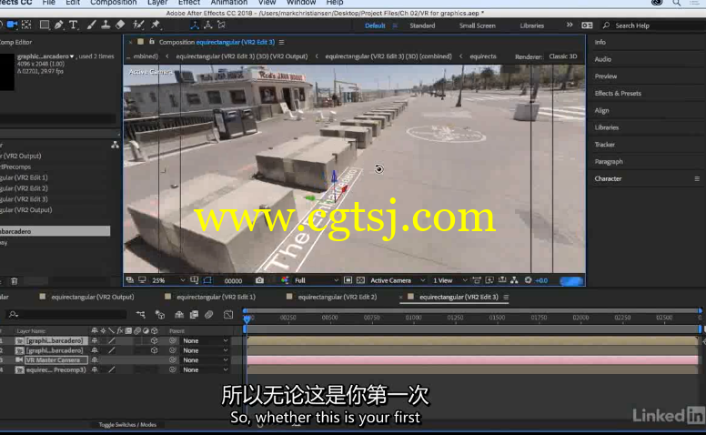The height and width of the screenshot is (435, 706).
Task: Open resolution Full dropdown
Action: (316, 280)
